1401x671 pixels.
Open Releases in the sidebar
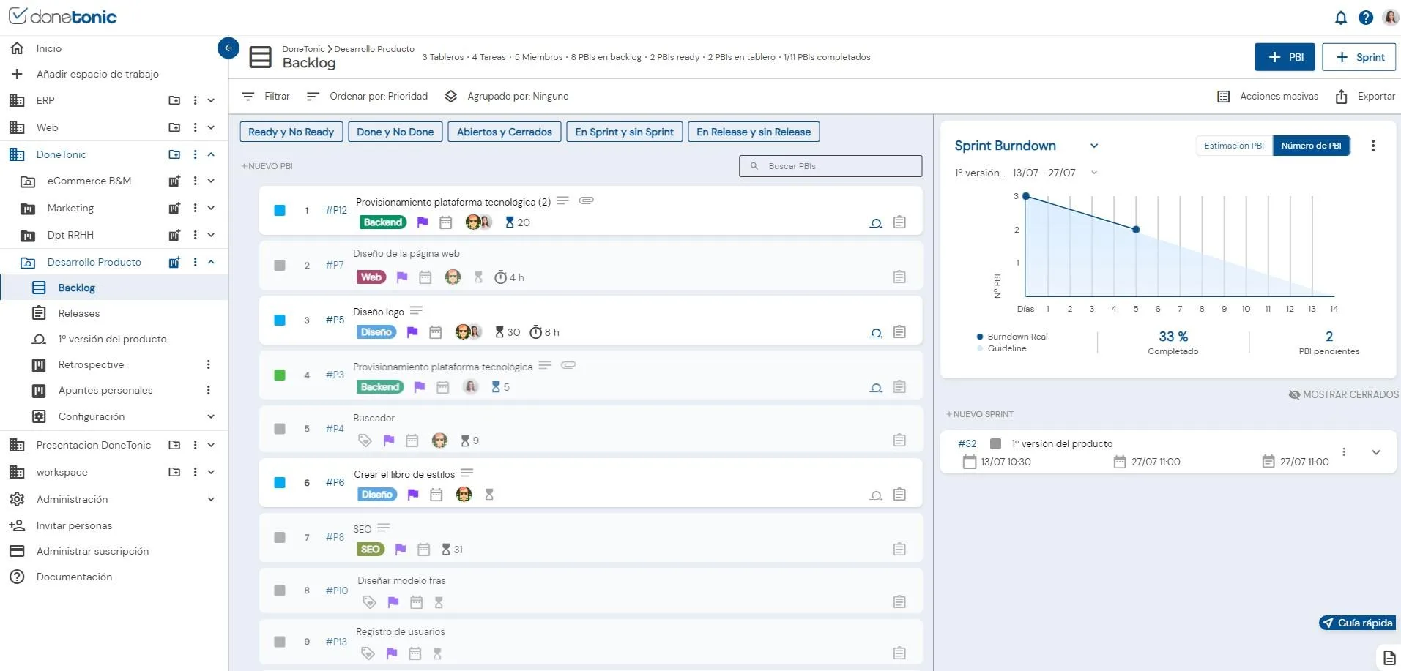point(79,313)
